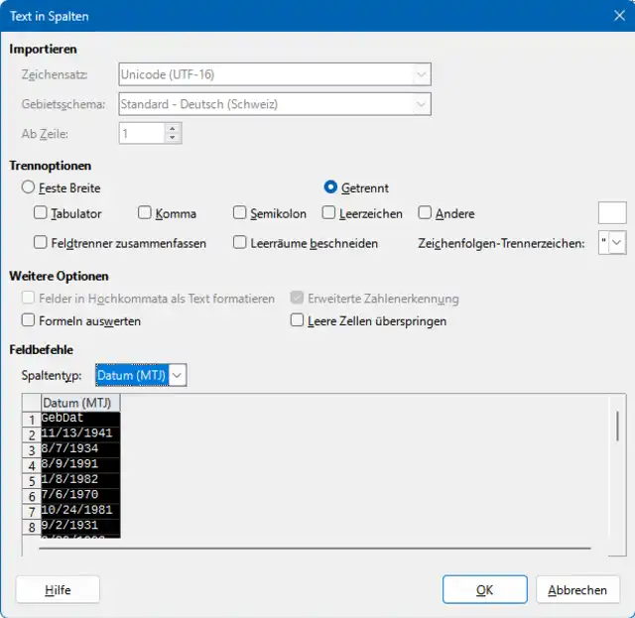The width and height of the screenshot is (635, 618).
Task: Toggle the Semikolon checkbox
Action: (x=240, y=213)
